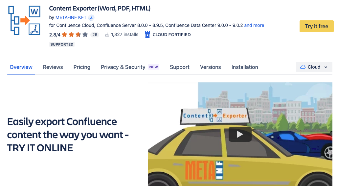Click the Cloud Fortified castle icon
Viewport: 338px width, 193px height.
pos(147,34)
